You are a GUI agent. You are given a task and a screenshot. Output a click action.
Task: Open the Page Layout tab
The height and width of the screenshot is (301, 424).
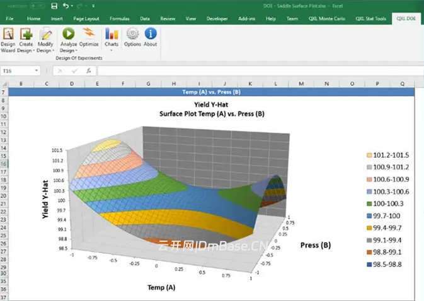tap(86, 19)
